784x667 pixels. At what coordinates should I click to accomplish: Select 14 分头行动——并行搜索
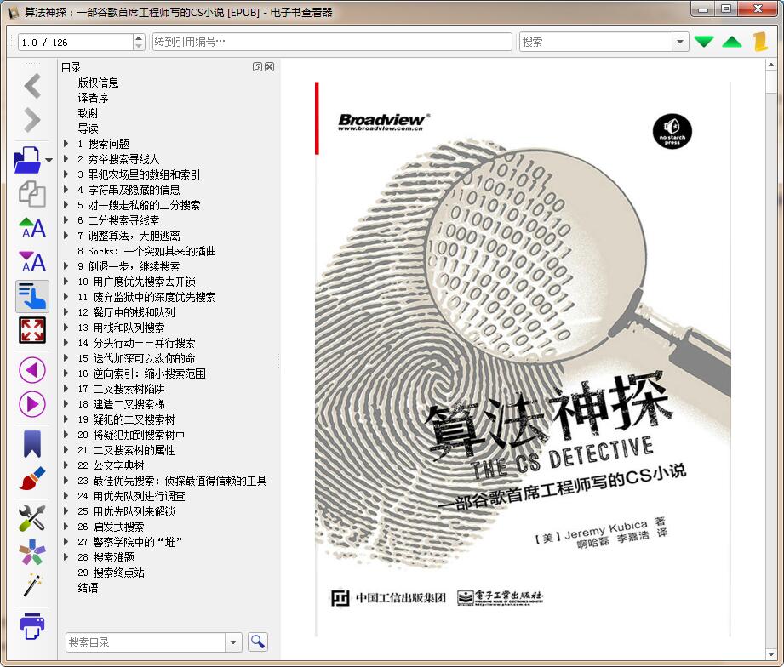click(x=136, y=343)
